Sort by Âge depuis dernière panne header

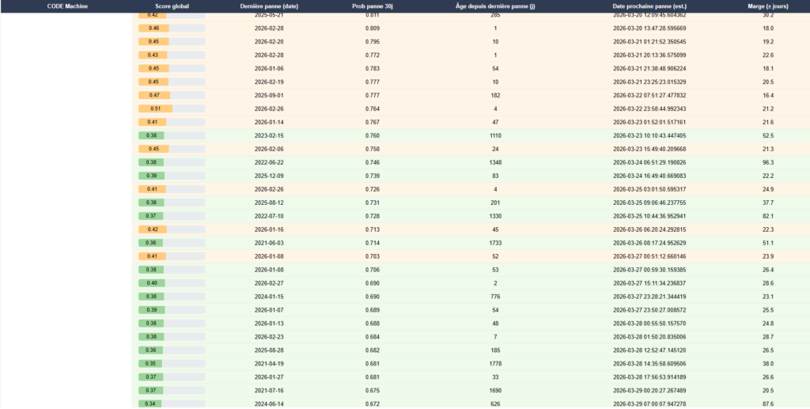pos(495,6)
